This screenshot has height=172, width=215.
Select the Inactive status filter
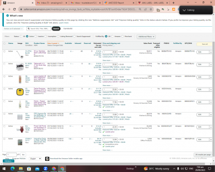coord(36,37)
